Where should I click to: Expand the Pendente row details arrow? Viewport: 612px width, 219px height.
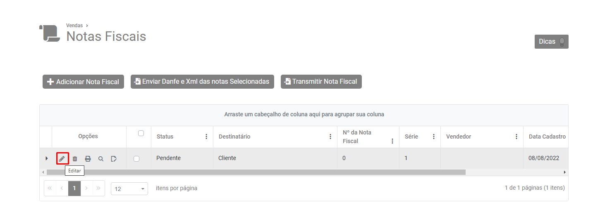coord(46,158)
